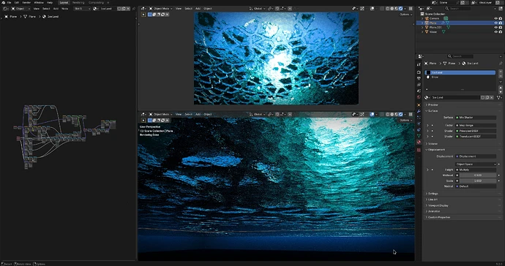Hide Plane.001 in the outliner
Screen dimensions: 505x266
pyautogui.click(x=496, y=28)
